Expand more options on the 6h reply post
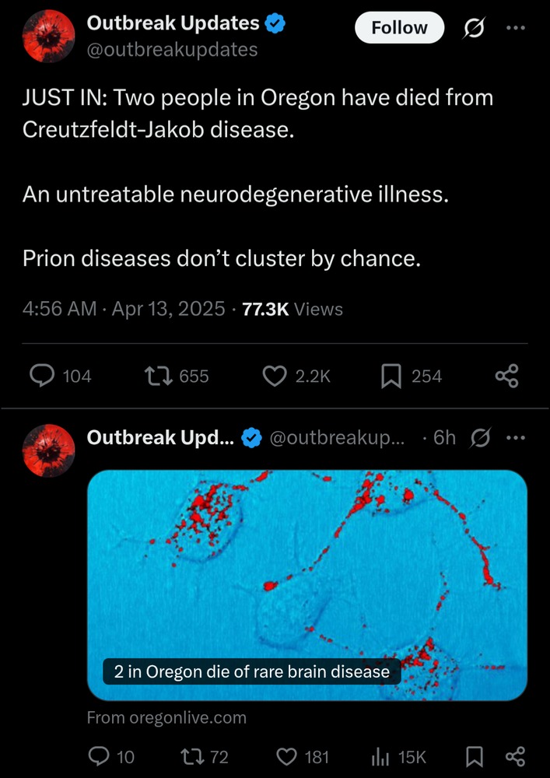 pos(515,438)
